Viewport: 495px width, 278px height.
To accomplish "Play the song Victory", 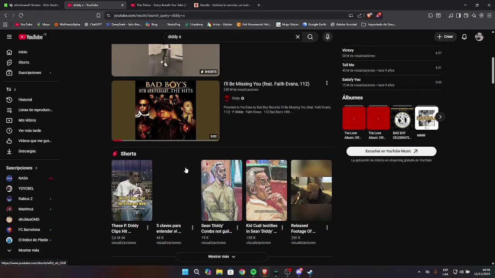I will pyautogui.click(x=392, y=53).
